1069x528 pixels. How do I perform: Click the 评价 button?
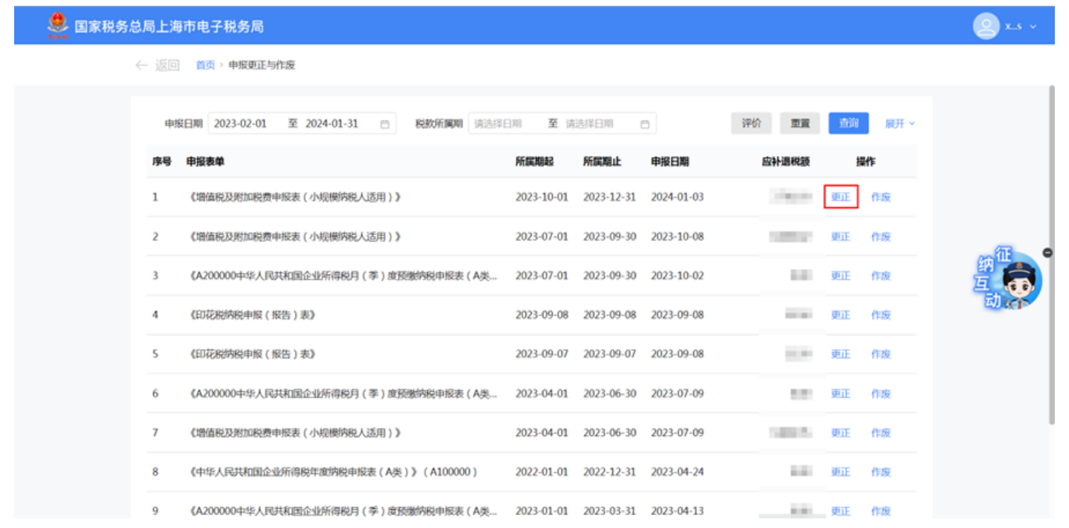751,123
